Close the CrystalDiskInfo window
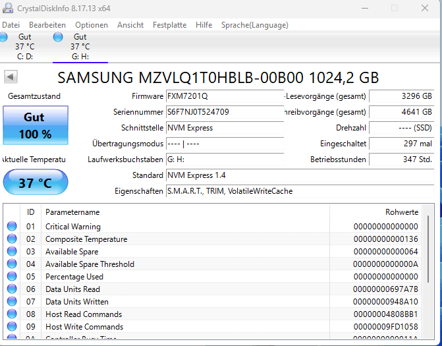This screenshot has height=346, width=442. pos(425,8)
